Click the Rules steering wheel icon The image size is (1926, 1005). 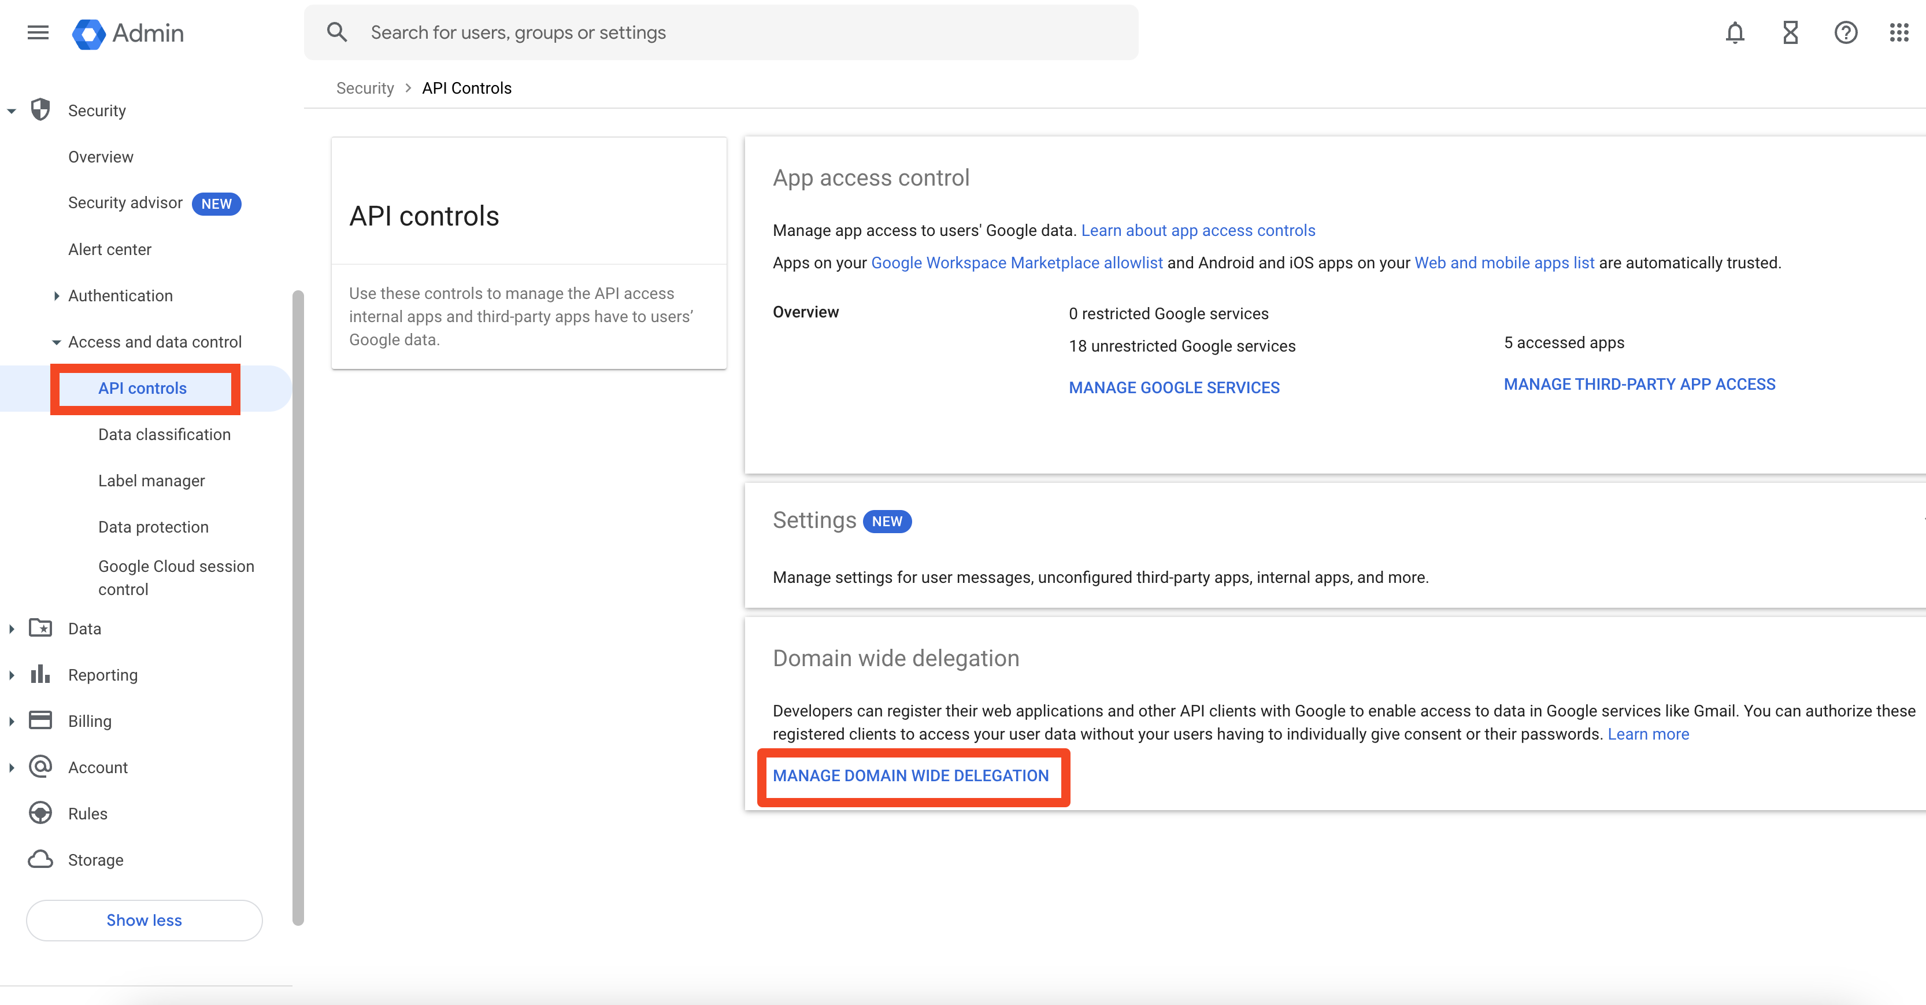pos(40,813)
